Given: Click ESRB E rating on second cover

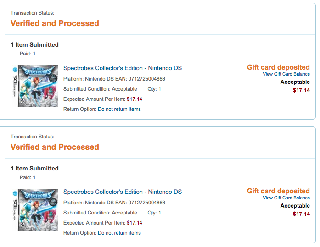Looking at the screenshot, I should (22, 226).
